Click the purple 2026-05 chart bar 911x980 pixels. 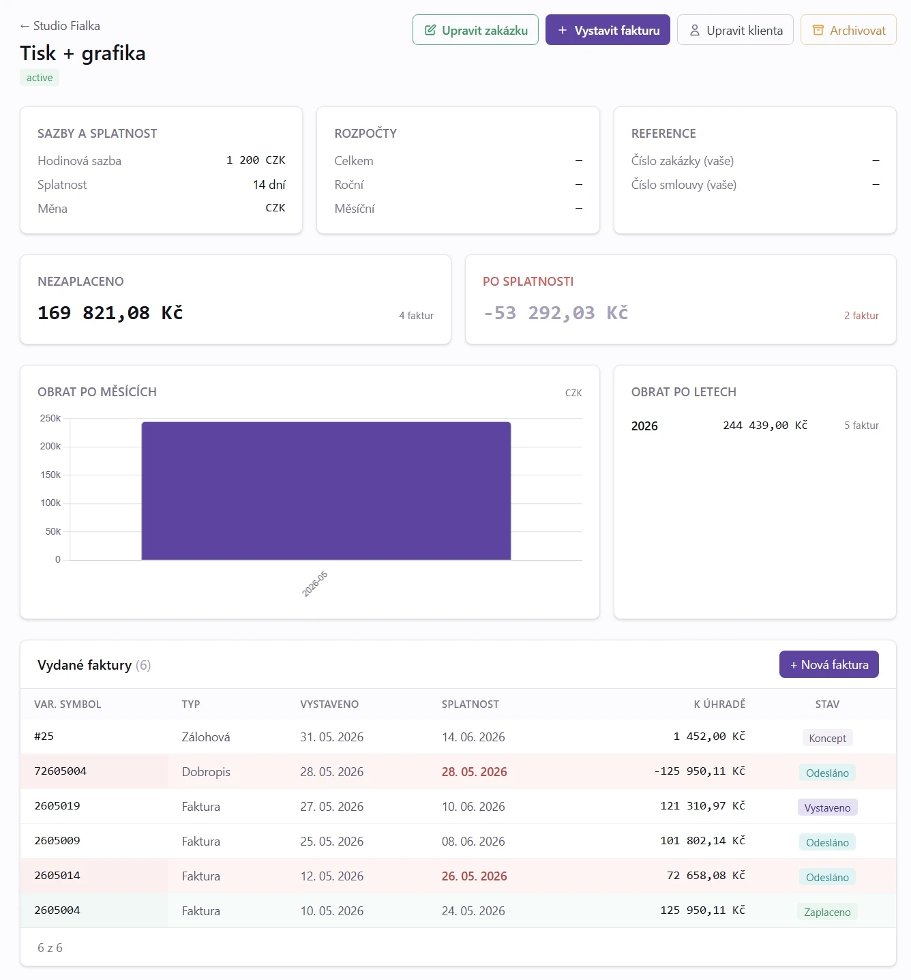(x=326, y=491)
